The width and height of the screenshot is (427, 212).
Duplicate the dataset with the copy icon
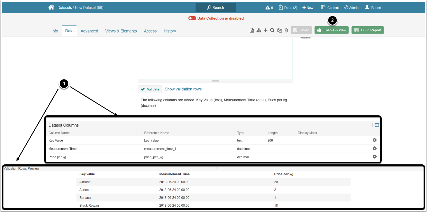tap(279, 30)
